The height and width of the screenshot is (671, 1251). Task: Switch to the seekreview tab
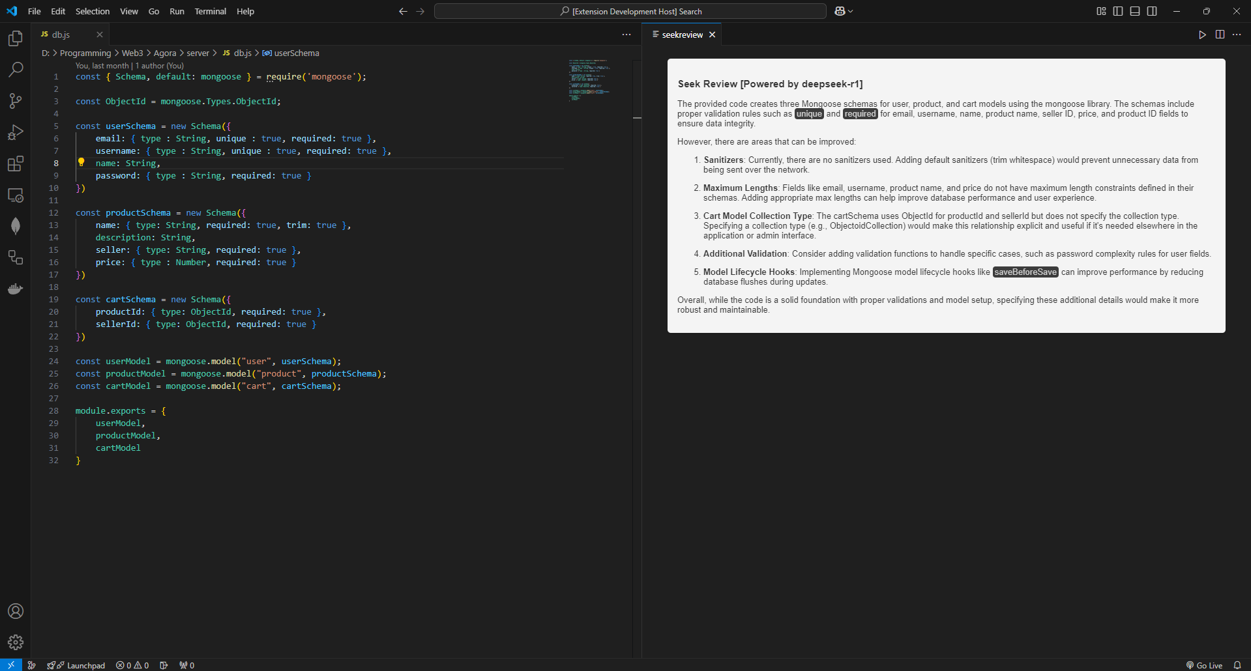click(682, 35)
